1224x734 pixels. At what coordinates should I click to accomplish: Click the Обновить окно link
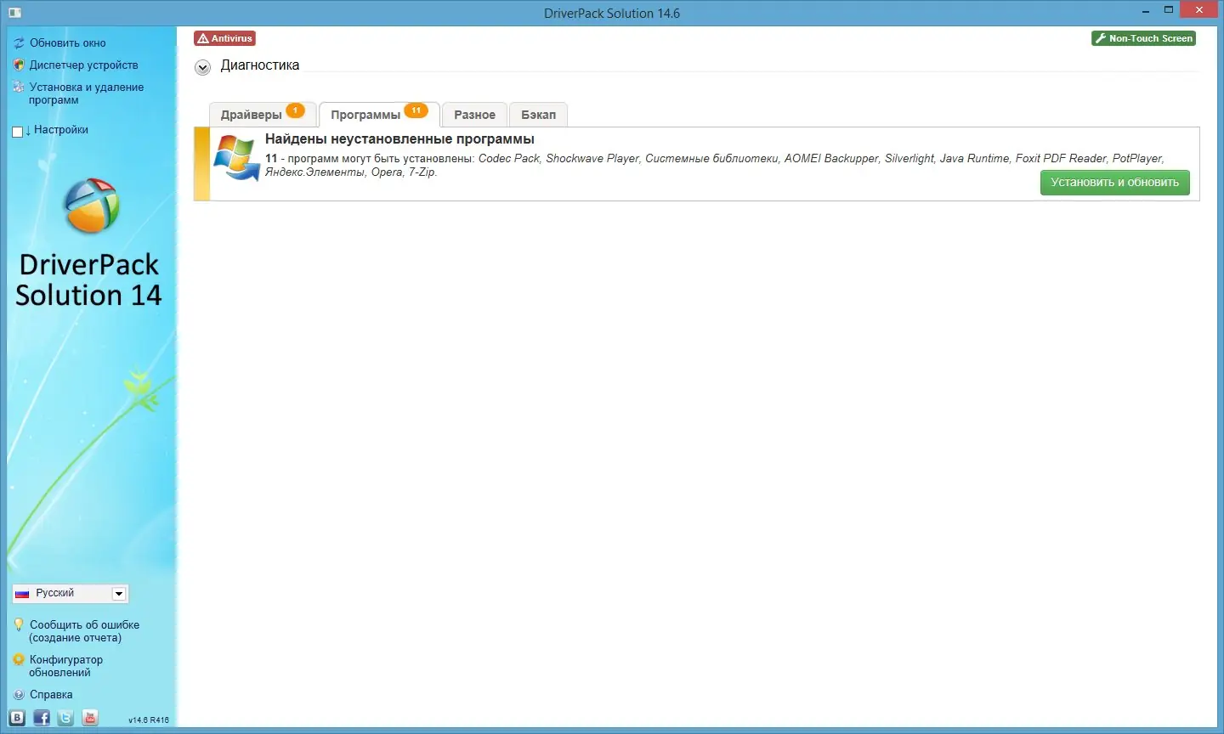[68, 43]
